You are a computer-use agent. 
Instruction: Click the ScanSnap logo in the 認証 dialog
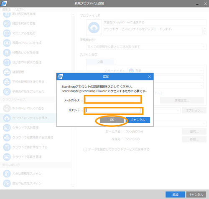(x=60, y=76)
